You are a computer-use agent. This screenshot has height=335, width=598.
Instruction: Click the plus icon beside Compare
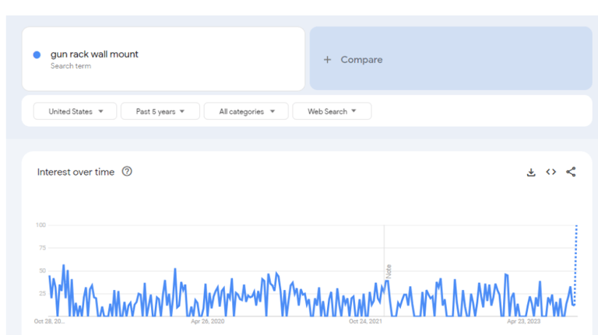click(328, 60)
